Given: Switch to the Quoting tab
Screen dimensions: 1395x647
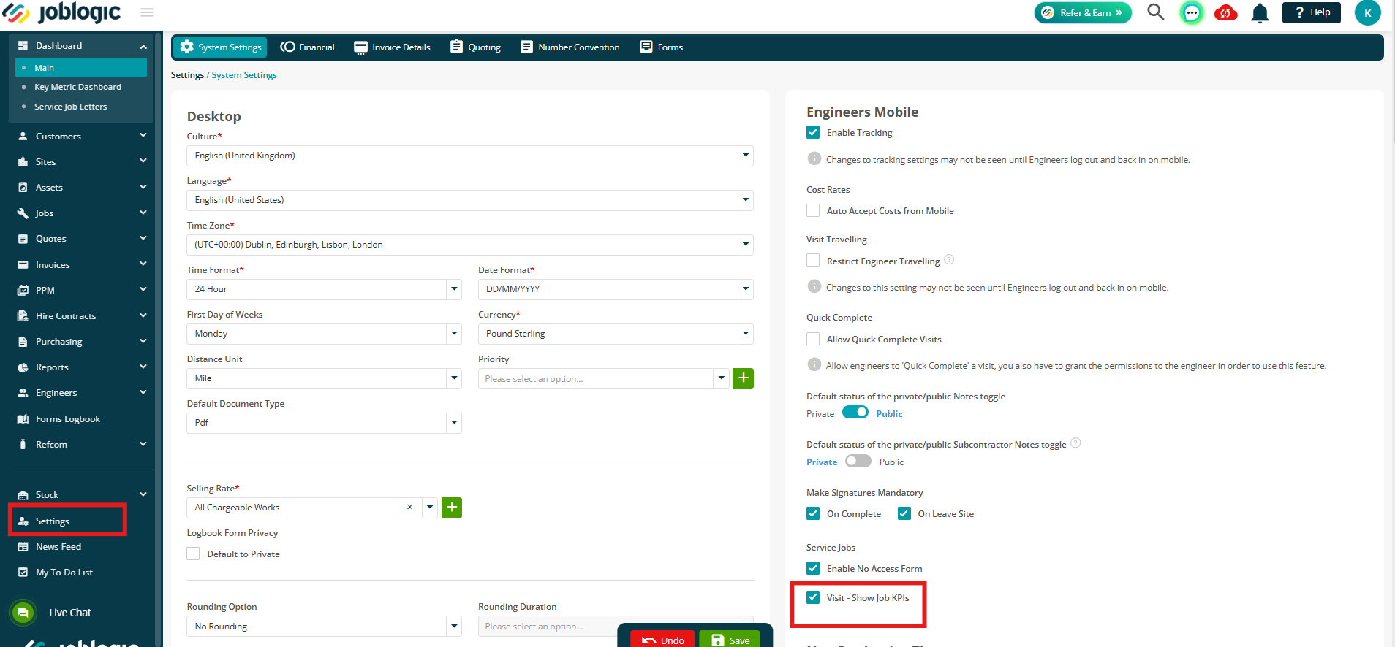Looking at the screenshot, I should tap(476, 47).
